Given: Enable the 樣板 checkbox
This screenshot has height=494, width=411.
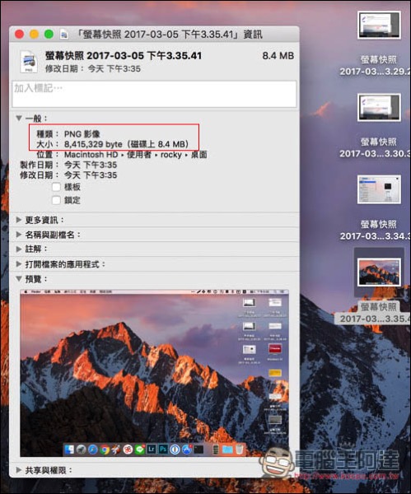Looking at the screenshot, I should (56, 187).
